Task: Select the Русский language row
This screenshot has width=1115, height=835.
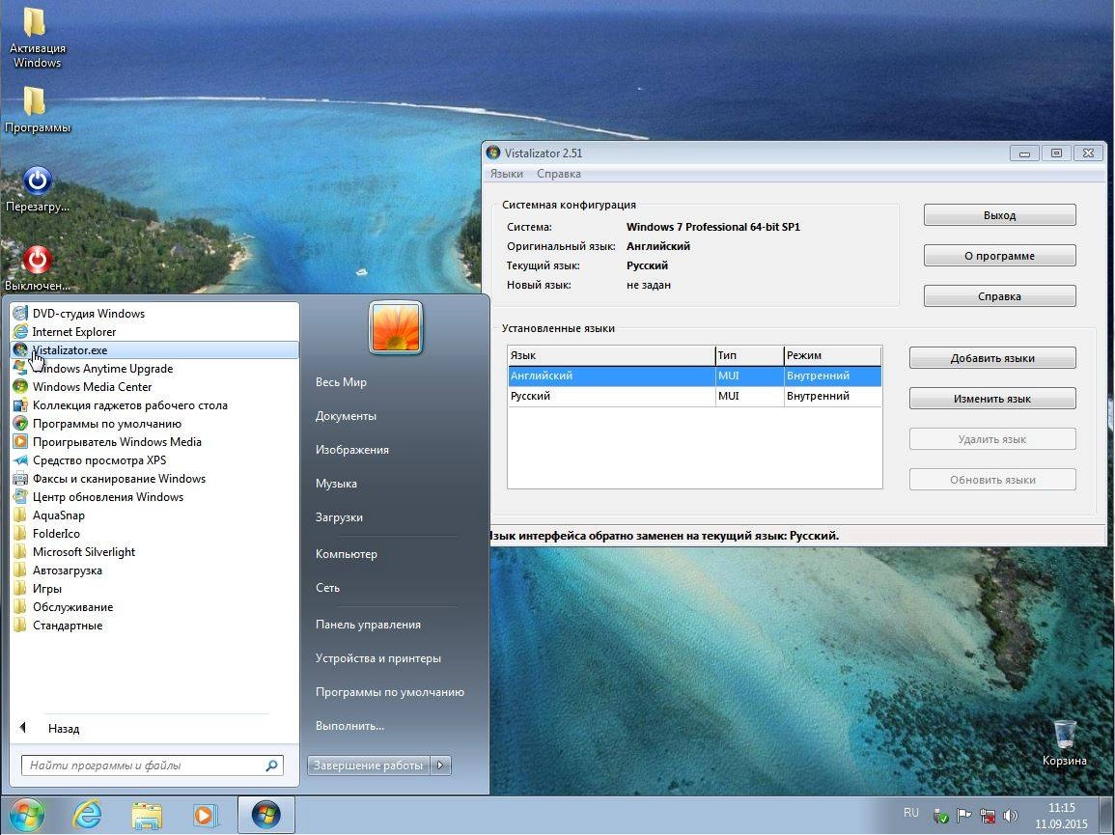Action: (695, 396)
